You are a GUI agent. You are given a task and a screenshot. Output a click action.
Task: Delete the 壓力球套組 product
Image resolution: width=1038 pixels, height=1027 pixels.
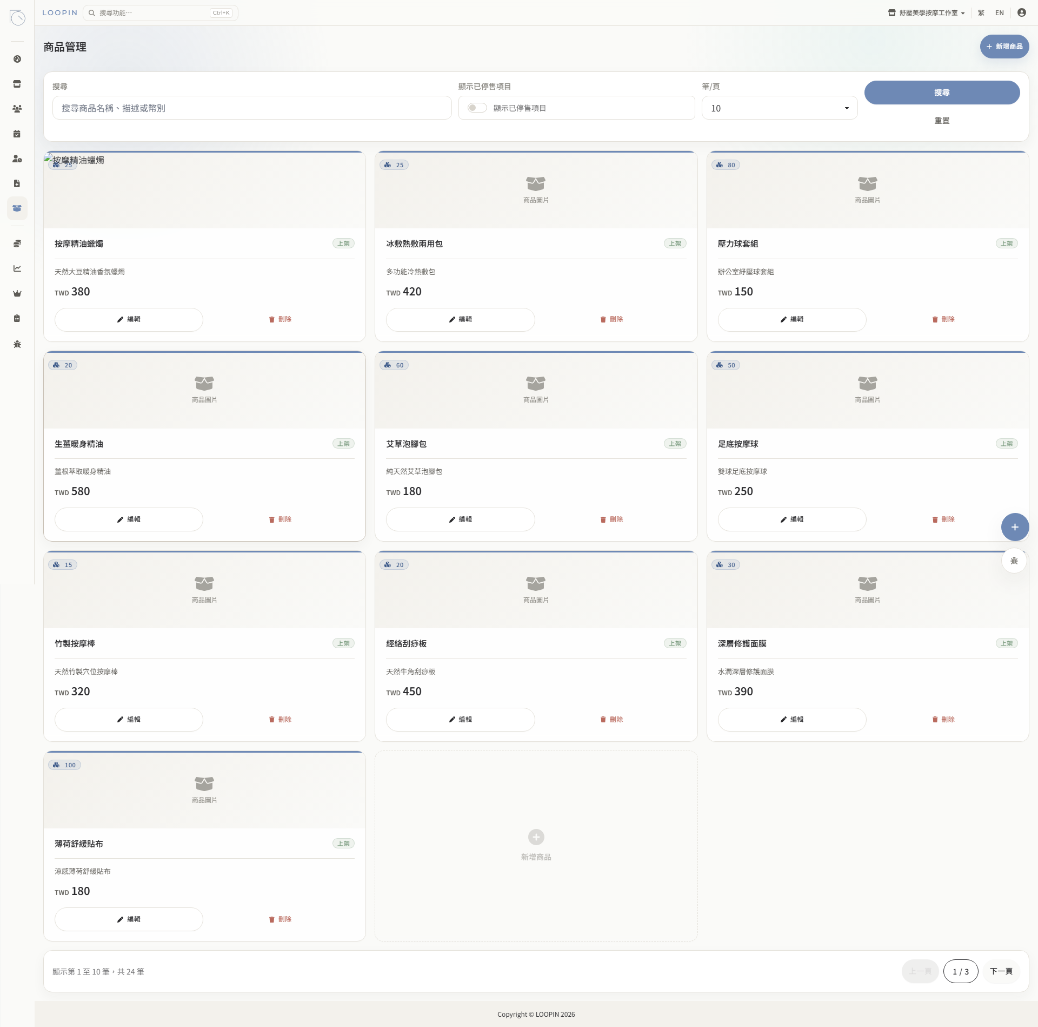tap(943, 319)
